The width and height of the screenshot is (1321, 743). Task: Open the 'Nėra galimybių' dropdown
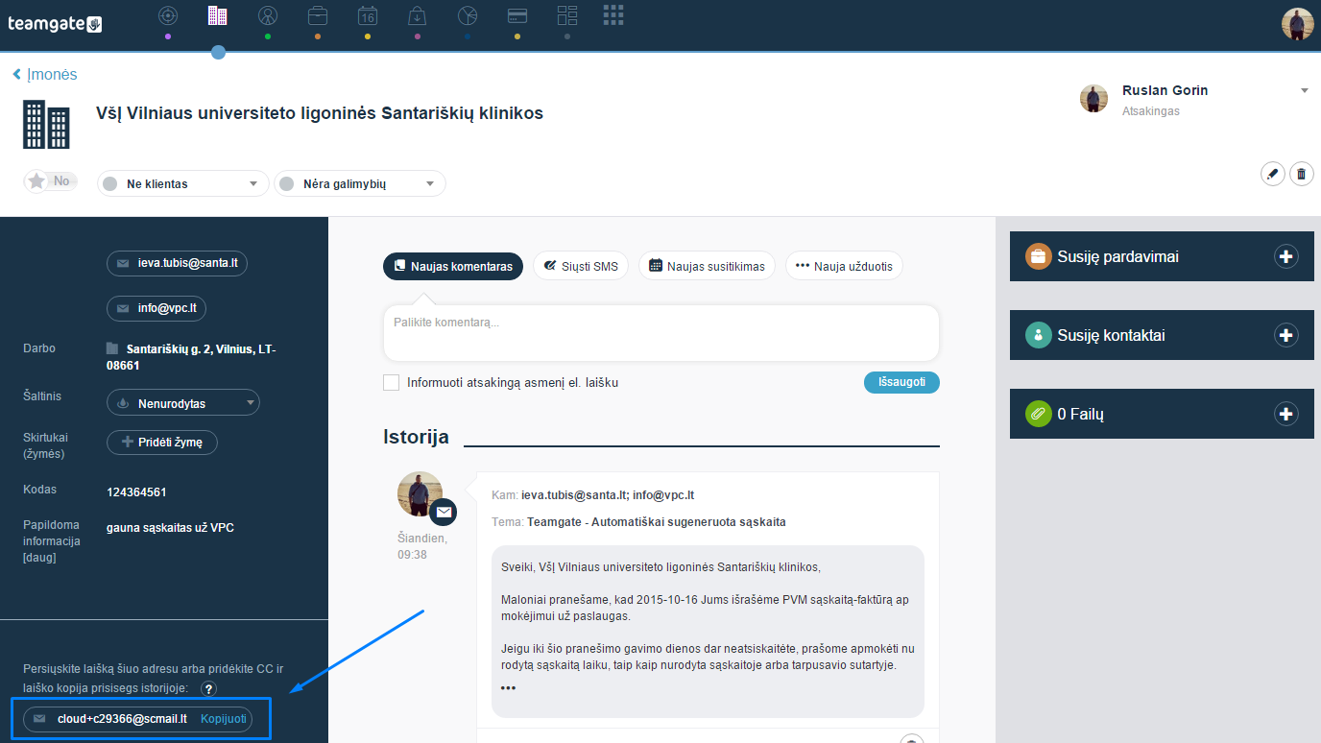360,183
